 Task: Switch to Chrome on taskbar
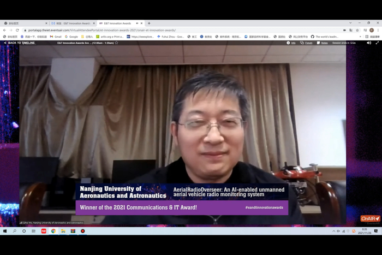(53, 231)
